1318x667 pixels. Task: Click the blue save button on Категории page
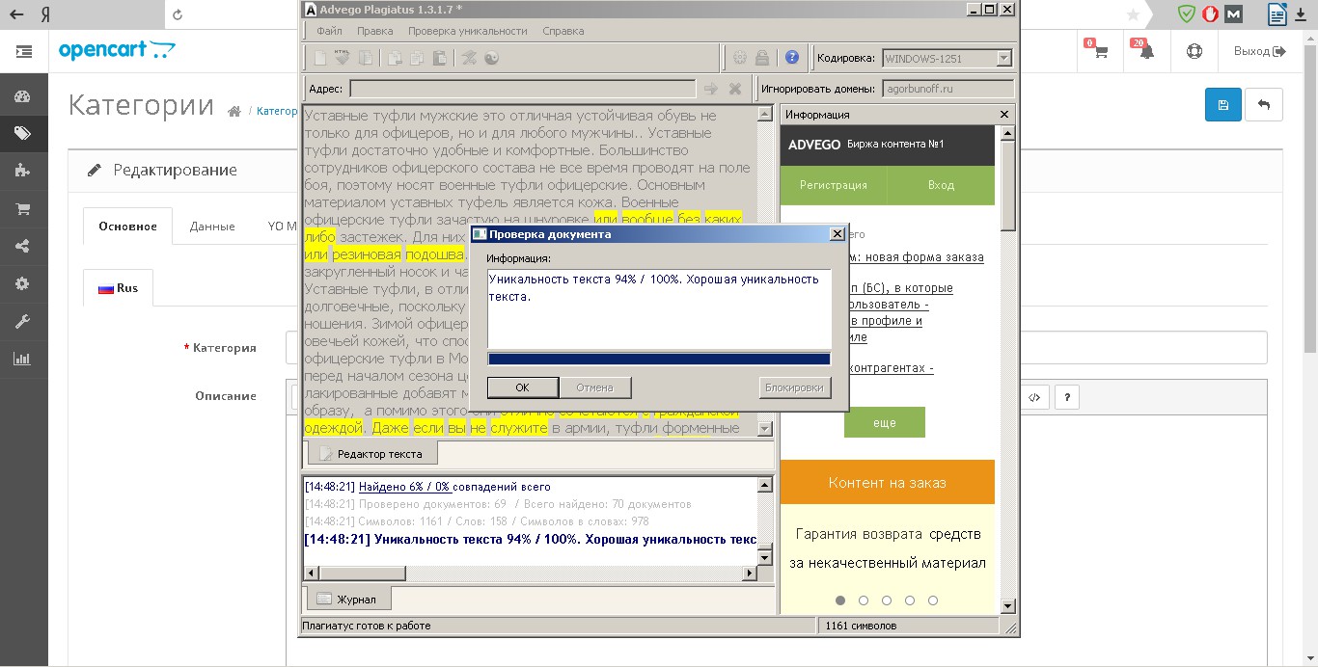pyautogui.click(x=1223, y=105)
